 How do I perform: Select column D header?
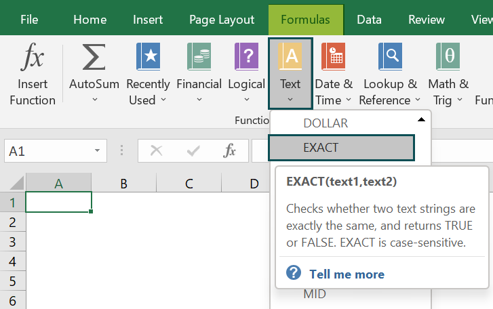246,184
